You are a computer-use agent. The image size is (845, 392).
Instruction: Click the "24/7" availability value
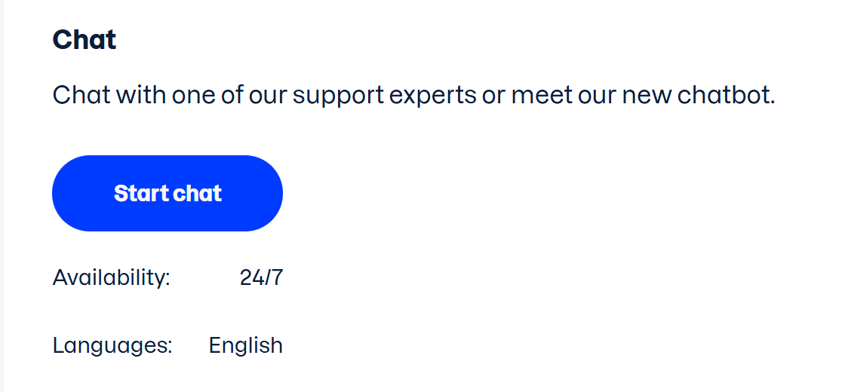pos(261,277)
